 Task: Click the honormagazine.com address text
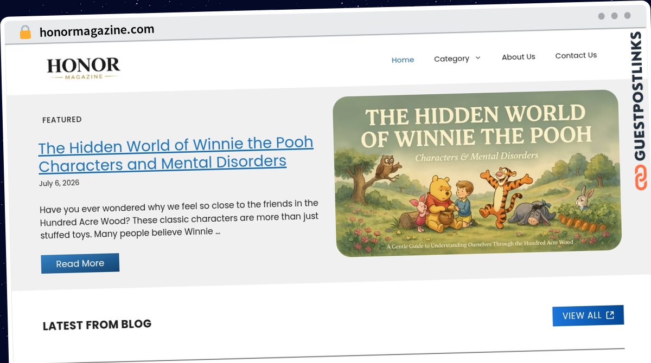coord(97,31)
